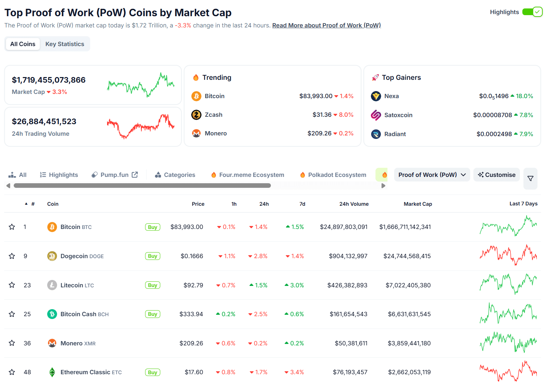Open the filter funnel icon
This screenshot has height=383, width=553.
tap(530, 178)
